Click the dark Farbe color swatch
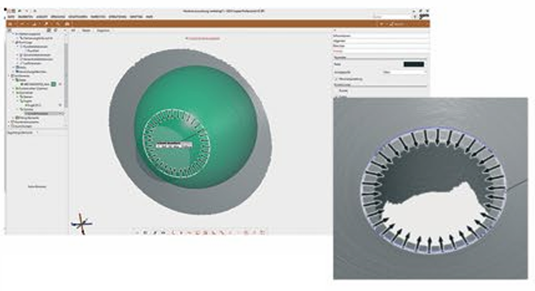The width and height of the screenshot is (535, 291). coord(413,64)
